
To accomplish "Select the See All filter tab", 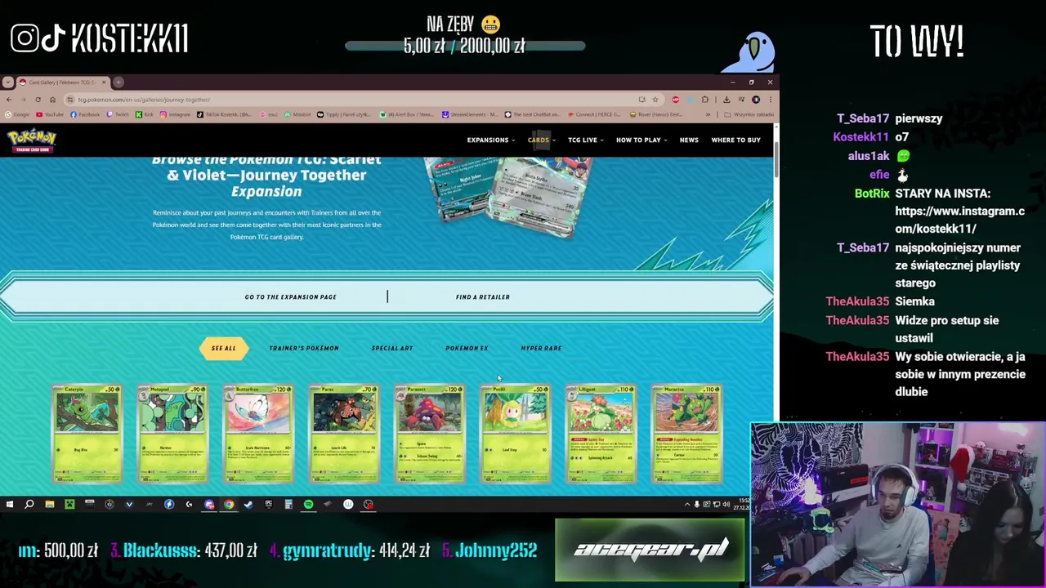I will [223, 349].
